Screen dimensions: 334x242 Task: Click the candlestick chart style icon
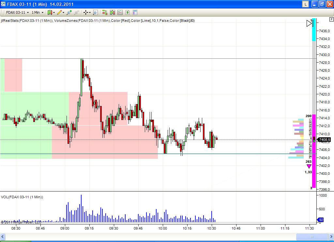50,13
